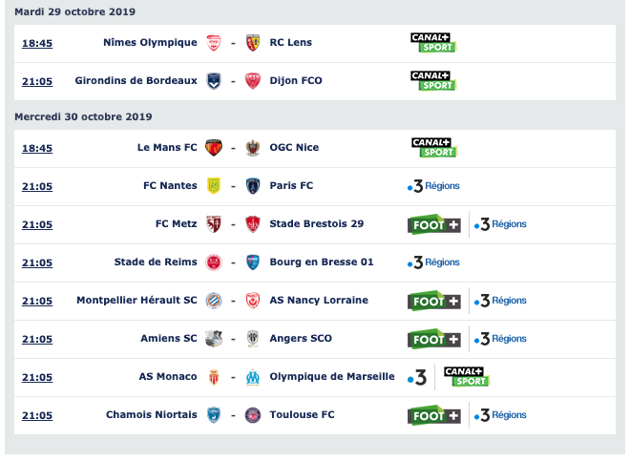This screenshot has width=630, height=461.
Task: Click France 3 logo on Monaco row
Action: [x=417, y=377]
